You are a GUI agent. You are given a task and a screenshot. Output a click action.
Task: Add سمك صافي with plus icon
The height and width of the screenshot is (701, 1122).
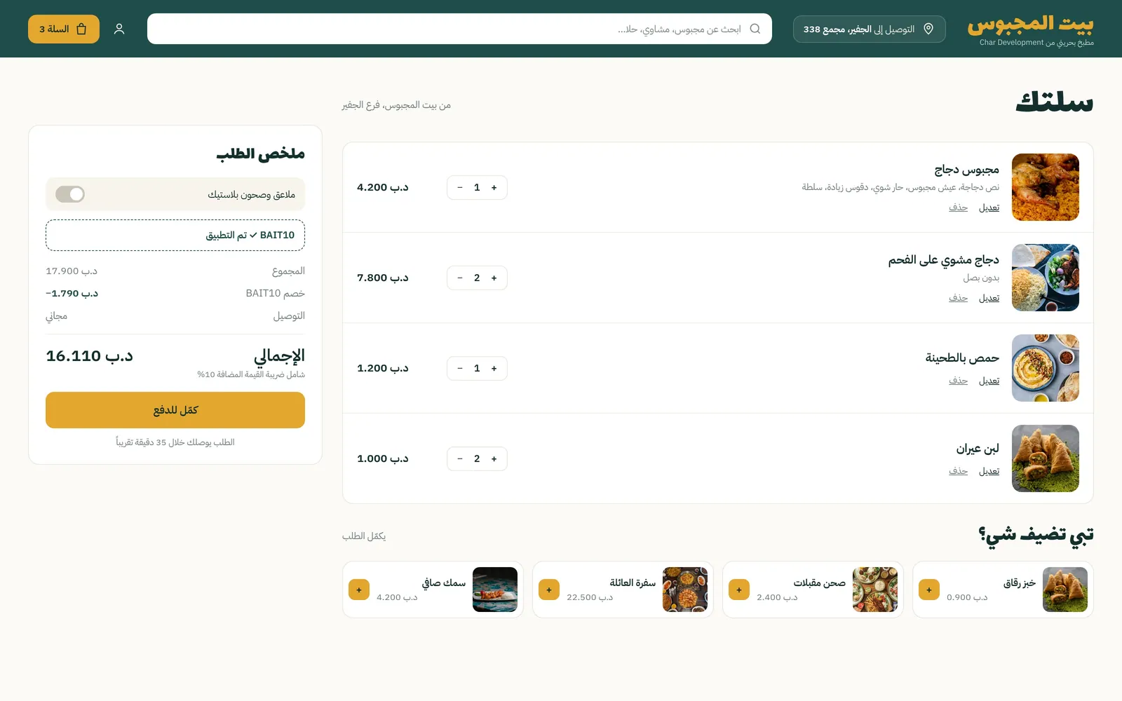[x=359, y=590]
